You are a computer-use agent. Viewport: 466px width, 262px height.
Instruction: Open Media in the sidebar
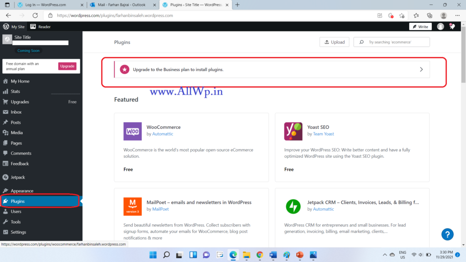[x=41, y=133]
